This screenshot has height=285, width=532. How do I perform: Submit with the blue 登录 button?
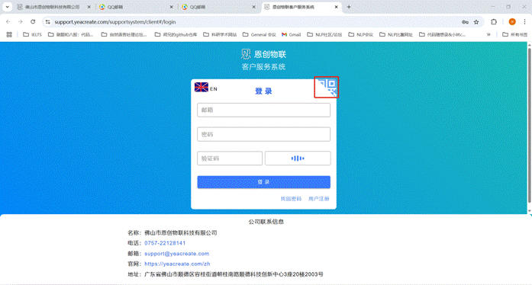click(x=263, y=182)
